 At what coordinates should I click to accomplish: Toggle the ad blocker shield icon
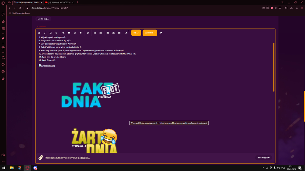click(x=272, y=8)
